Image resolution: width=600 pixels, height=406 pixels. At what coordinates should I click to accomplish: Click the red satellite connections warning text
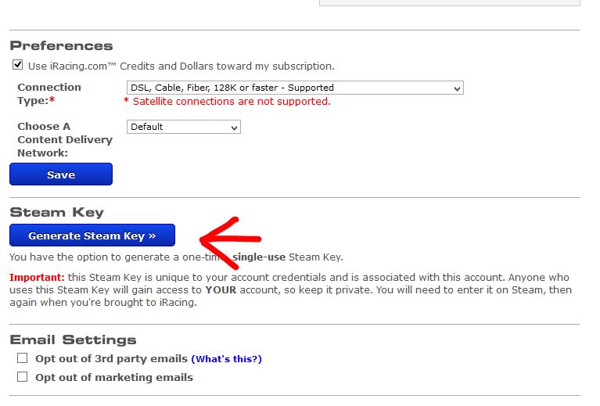point(231,101)
